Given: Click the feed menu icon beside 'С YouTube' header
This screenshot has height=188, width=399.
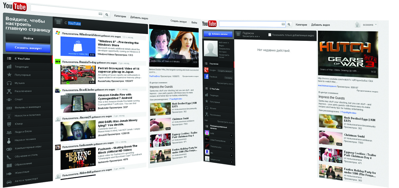Looking at the screenshot, I should (x=58, y=22).
